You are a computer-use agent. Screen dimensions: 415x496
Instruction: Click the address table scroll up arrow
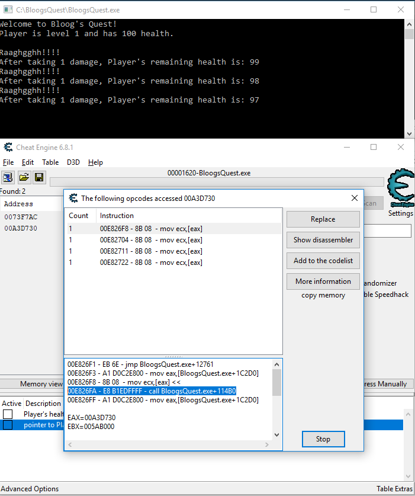(408, 414)
